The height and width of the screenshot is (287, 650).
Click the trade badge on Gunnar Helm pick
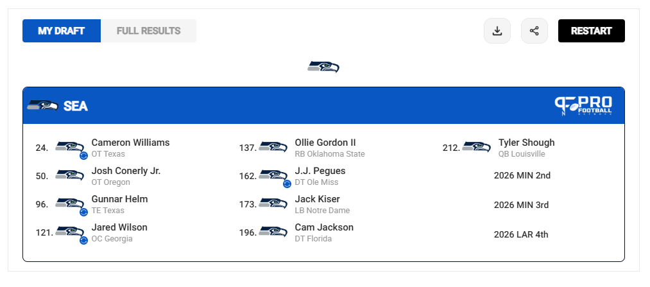point(84,212)
